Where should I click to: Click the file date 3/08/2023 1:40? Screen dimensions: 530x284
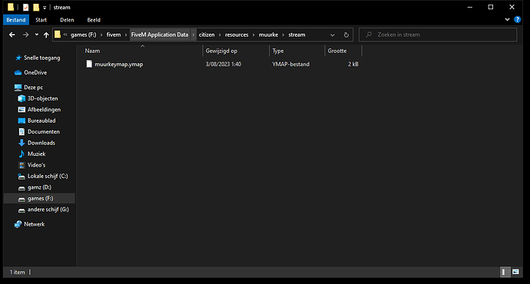click(x=224, y=64)
